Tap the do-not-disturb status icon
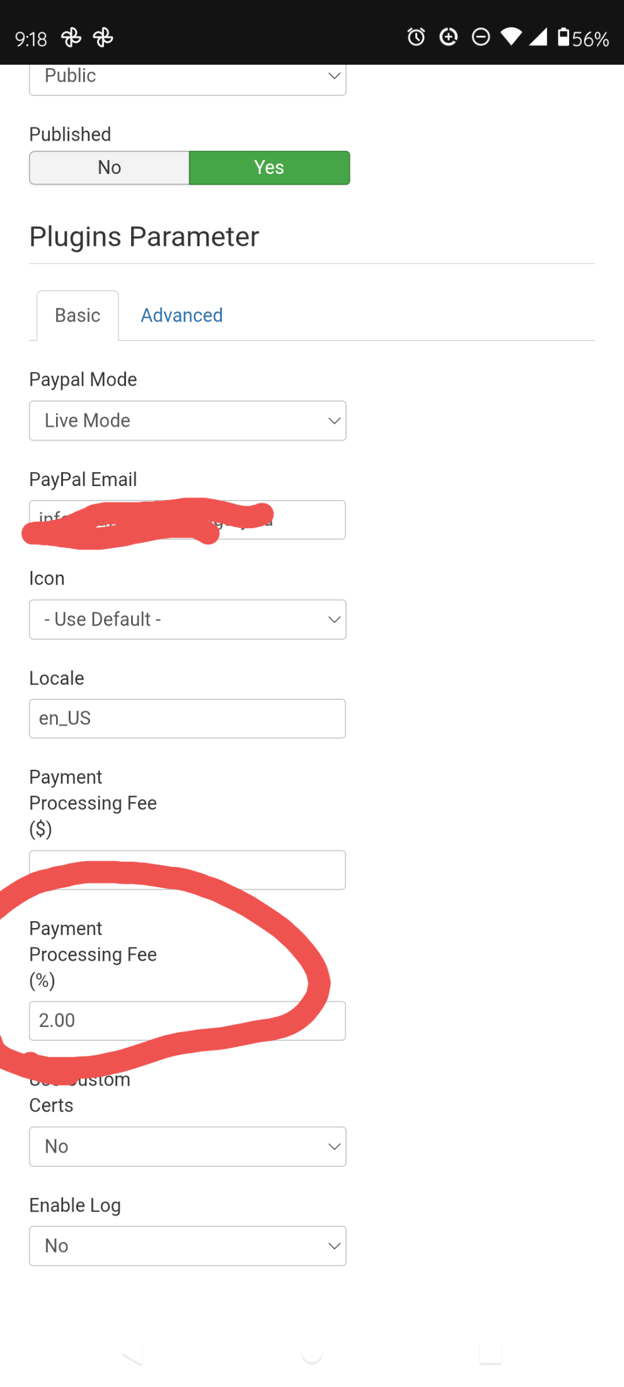The width and height of the screenshot is (624, 1387). click(481, 38)
